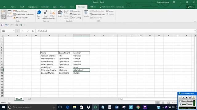The height and width of the screenshot is (110, 197).
Task: Click the macro recording icon in status bar
Action: pos(9,103)
